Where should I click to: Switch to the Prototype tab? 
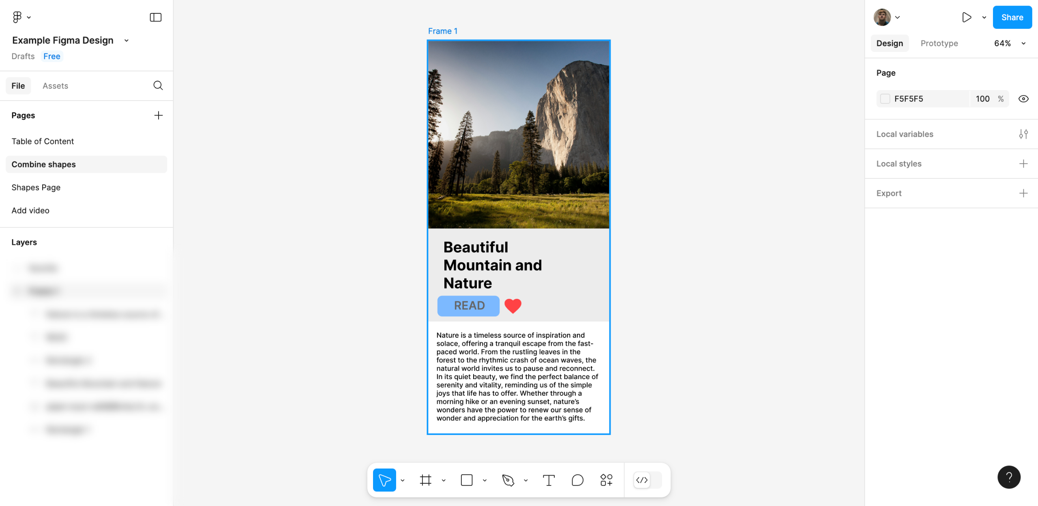[x=939, y=43]
